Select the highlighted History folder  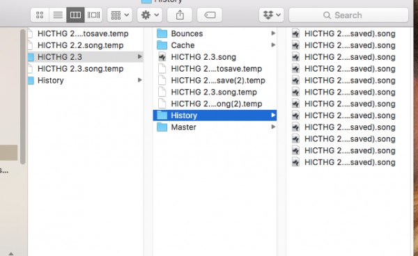(215, 115)
